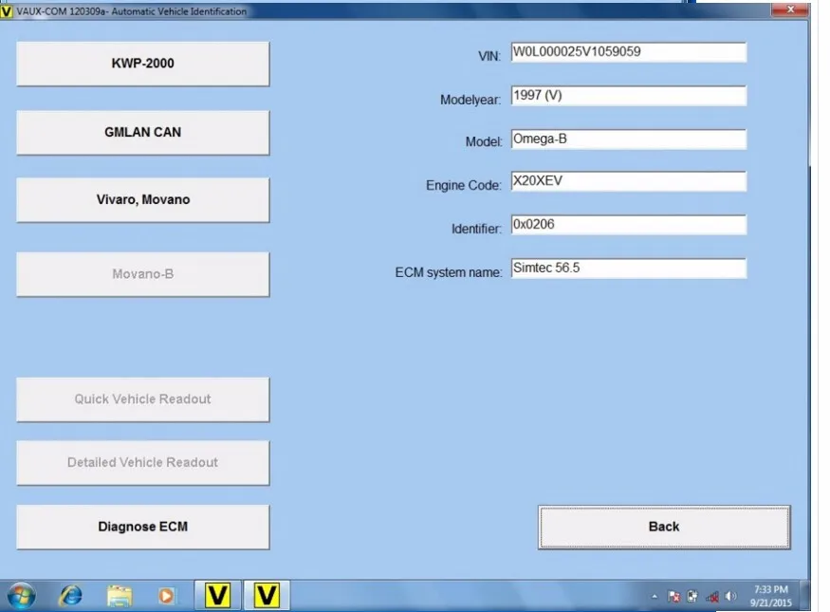The height and width of the screenshot is (612, 830).
Task: Switch to first VAUX-COM taskbar icon
Action: tap(217, 596)
